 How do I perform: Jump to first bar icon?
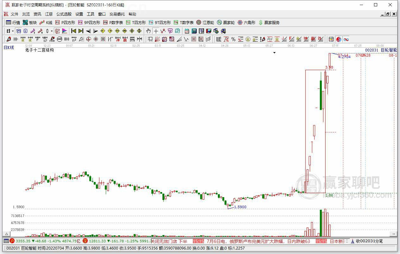coord(73,31)
